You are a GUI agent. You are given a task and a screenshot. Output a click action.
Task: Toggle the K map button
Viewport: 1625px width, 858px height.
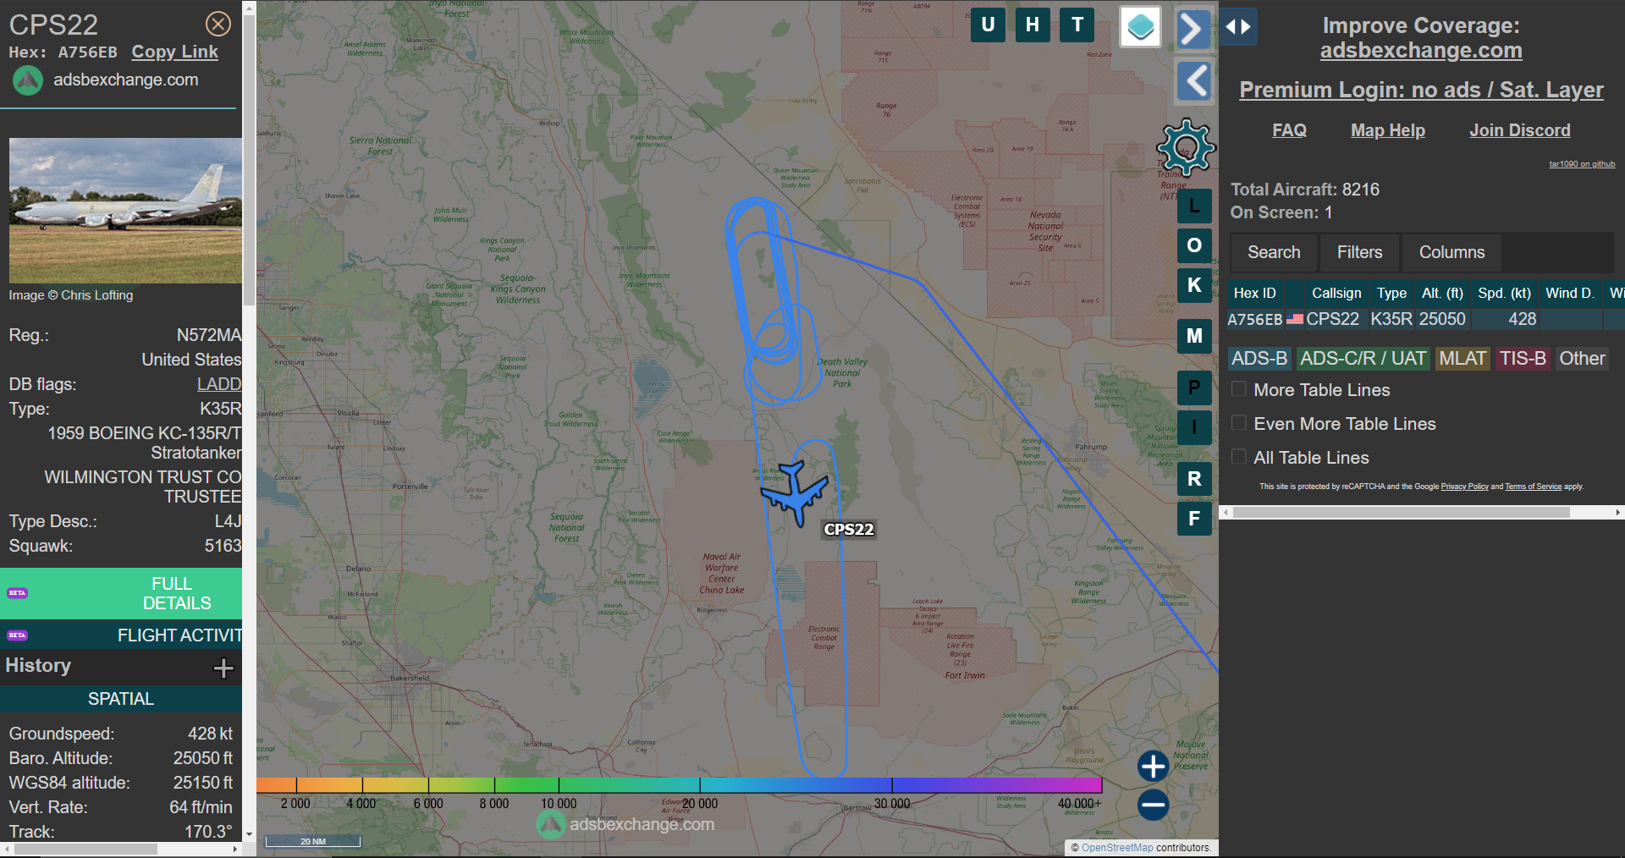tap(1194, 285)
